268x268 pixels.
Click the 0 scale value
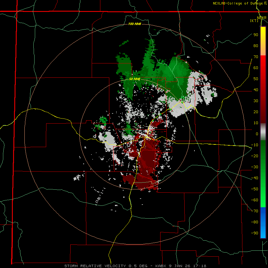pos(257,134)
